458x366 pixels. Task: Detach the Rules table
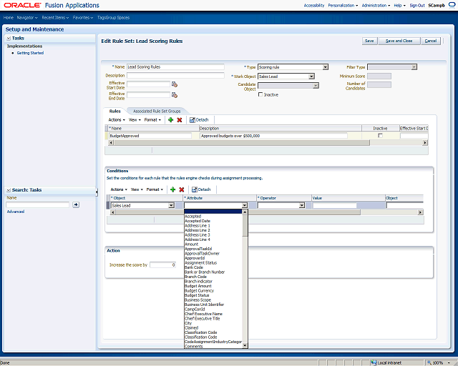[199, 119]
